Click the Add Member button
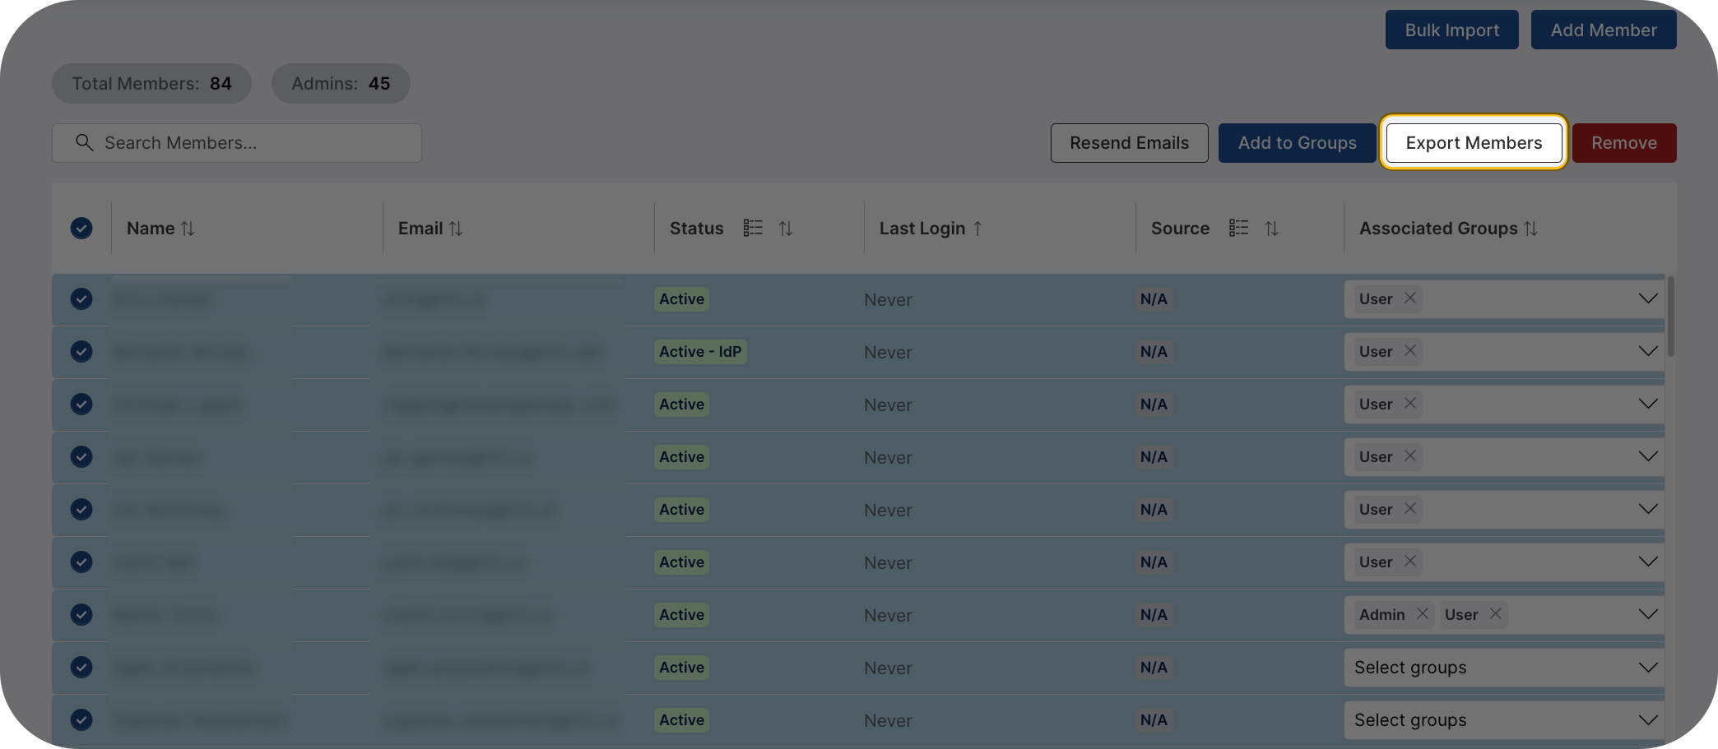Screen dimensions: 1718x749 point(1603,30)
